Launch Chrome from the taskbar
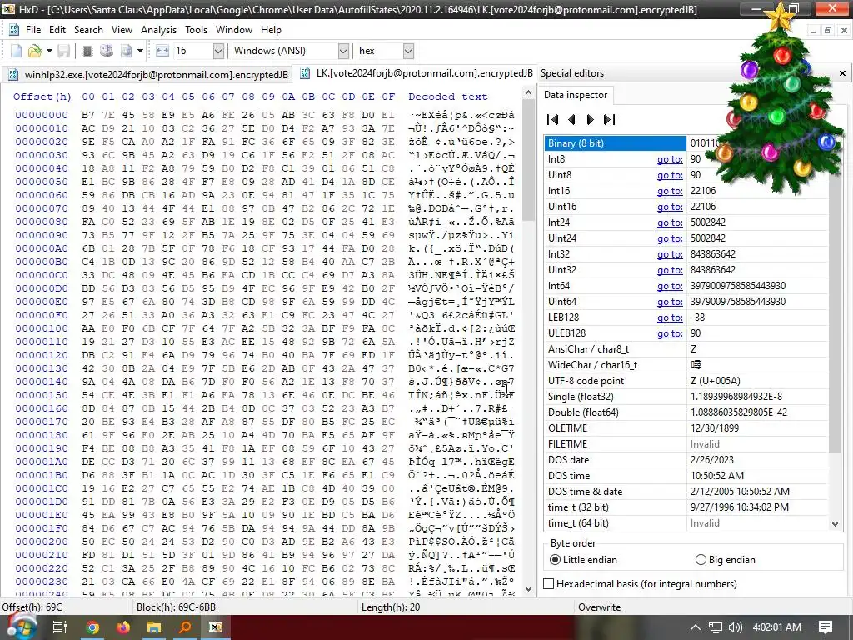Viewport: 853px width, 640px height. [92, 627]
